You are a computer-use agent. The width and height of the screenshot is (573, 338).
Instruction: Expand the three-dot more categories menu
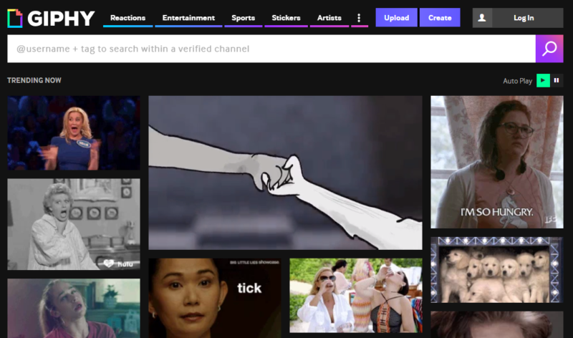click(x=360, y=18)
